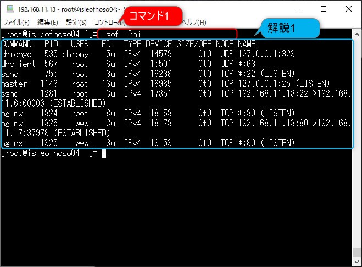Click 'dhclient' process name
The height and width of the screenshot is (267, 362).
pos(18,64)
